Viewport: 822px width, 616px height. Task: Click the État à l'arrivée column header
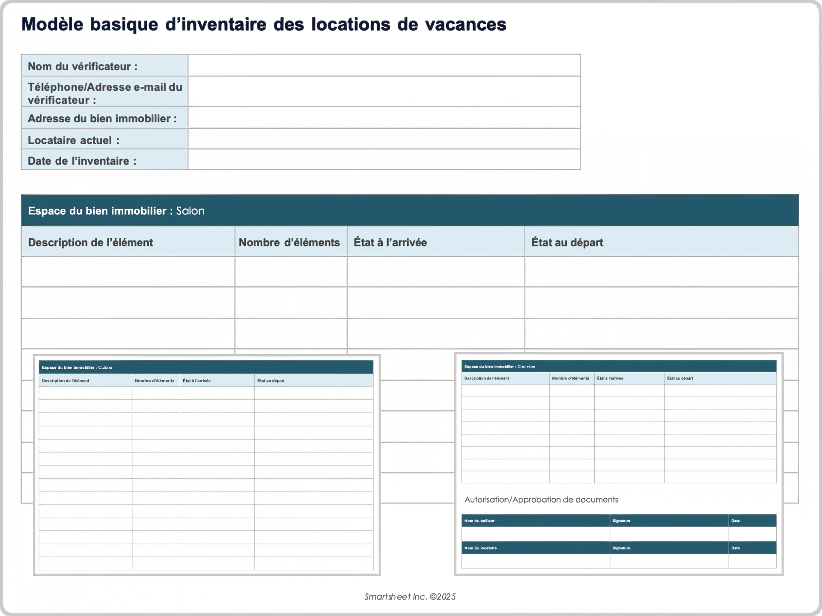pyautogui.click(x=390, y=243)
